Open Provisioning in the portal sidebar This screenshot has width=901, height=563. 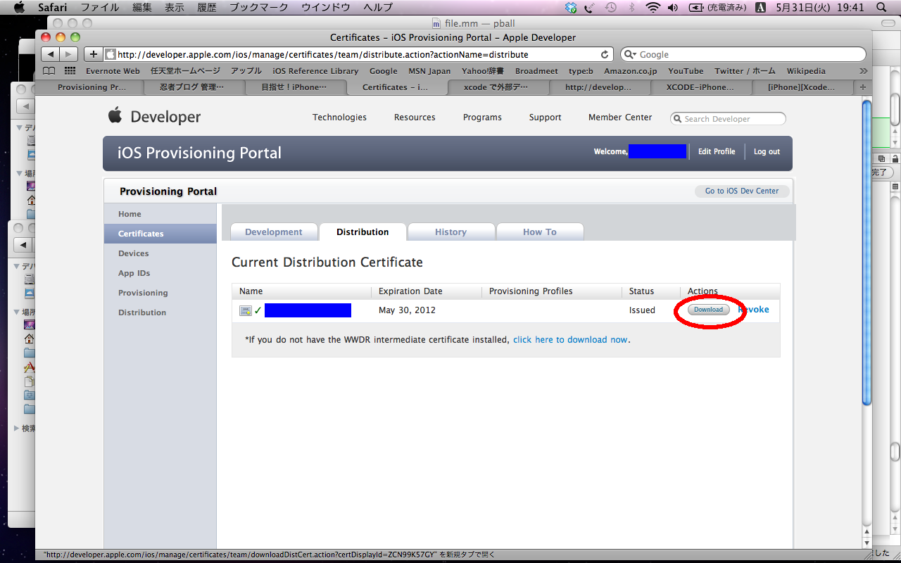160,293
